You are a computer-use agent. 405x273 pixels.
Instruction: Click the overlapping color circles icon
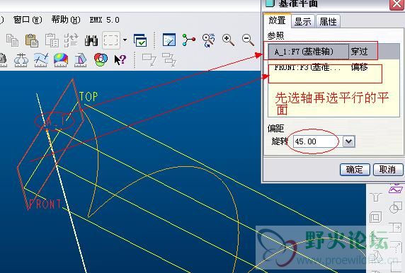pos(101,59)
